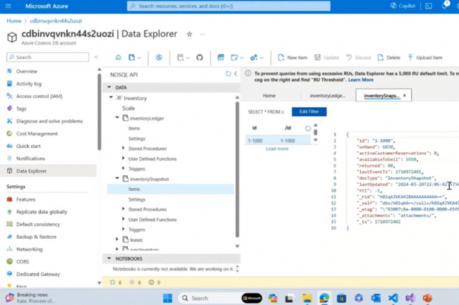Open the Learn More link
Image resolution: width=459 pixels, height=305 pixels.
pos(361,80)
